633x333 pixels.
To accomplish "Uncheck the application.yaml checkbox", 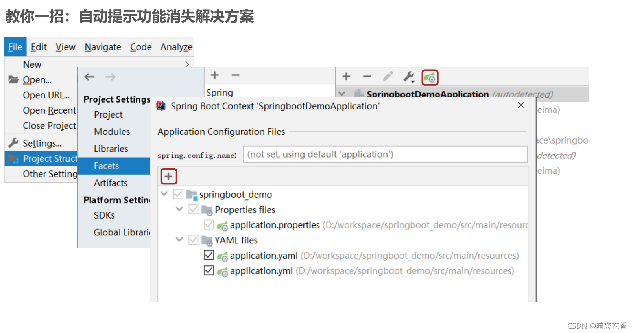I will click(x=209, y=256).
